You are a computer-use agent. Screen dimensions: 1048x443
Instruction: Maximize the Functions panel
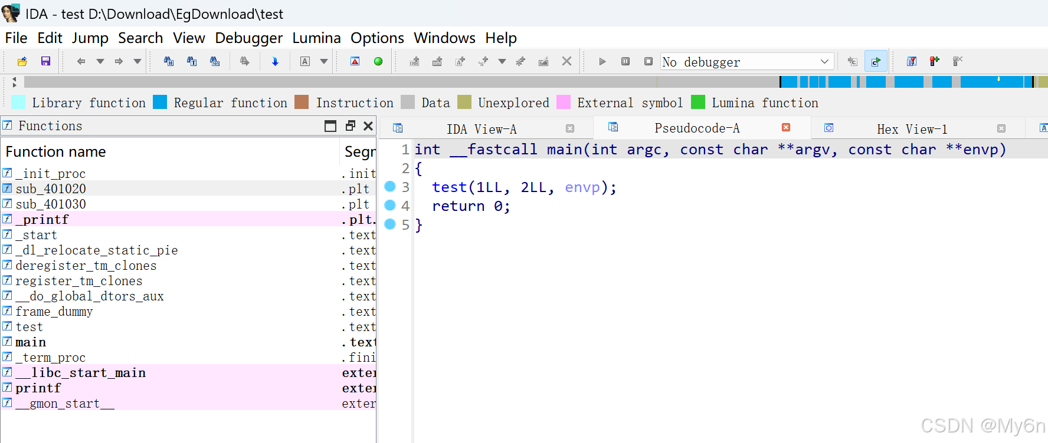tap(330, 126)
